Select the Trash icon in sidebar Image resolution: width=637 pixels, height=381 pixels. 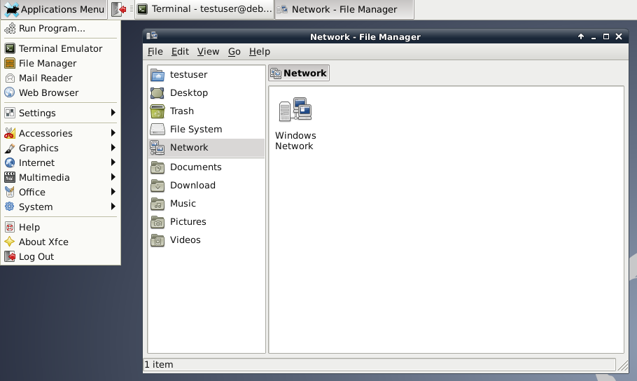click(x=157, y=111)
